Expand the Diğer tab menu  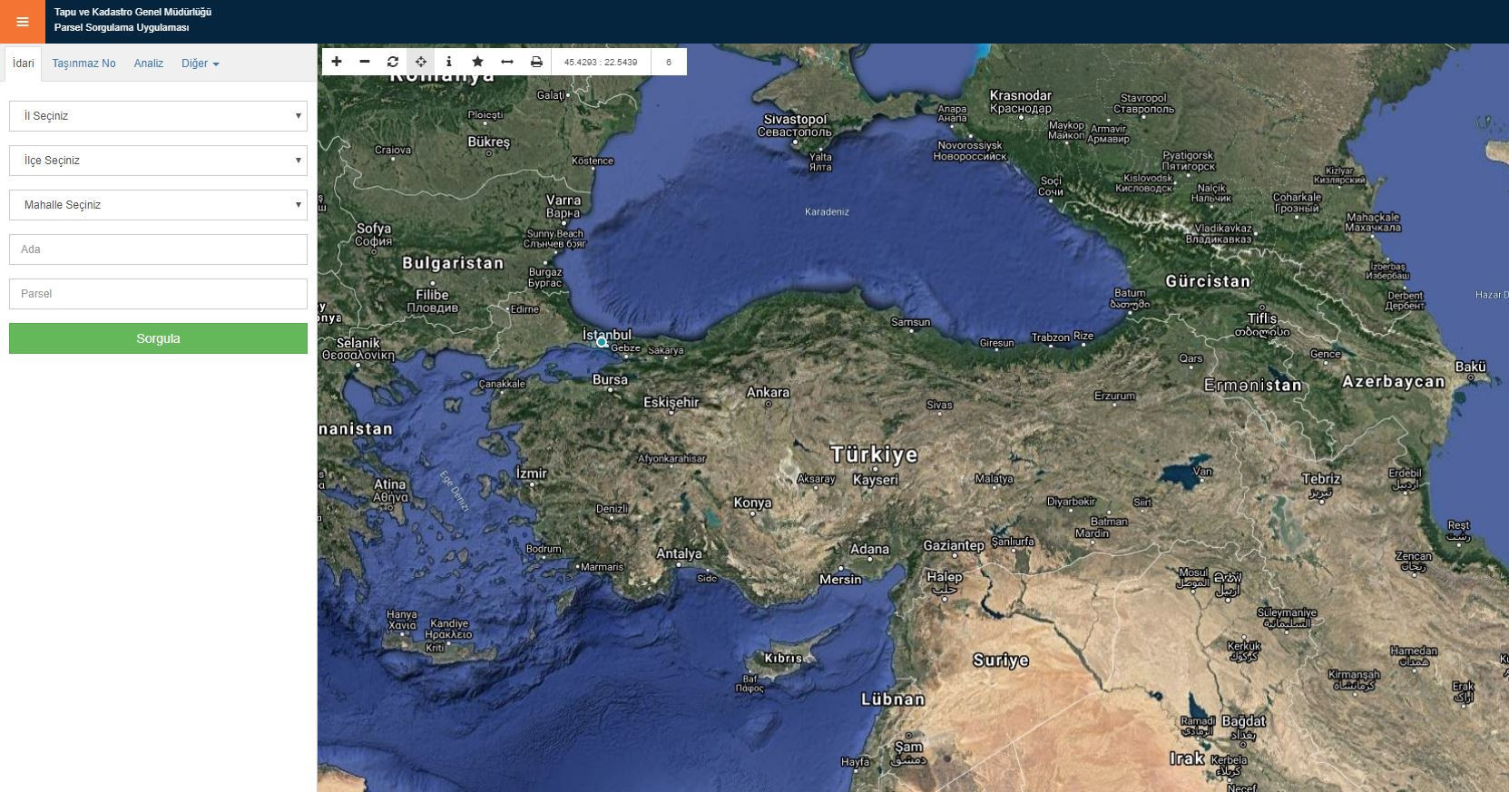[x=200, y=64]
